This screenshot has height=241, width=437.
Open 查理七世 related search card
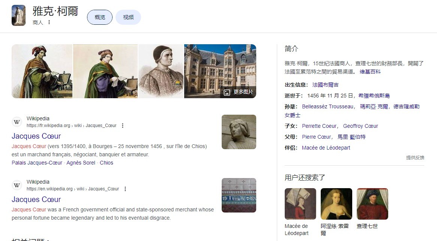point(372,209)
